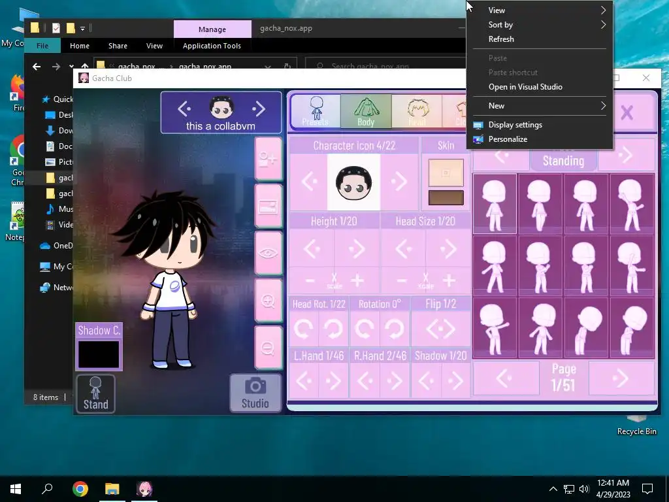Image resolution: width=669 pixels, height=502 pixels.
Task: Decrease Head Size with left arrow
Action: (x=403, y=248)
